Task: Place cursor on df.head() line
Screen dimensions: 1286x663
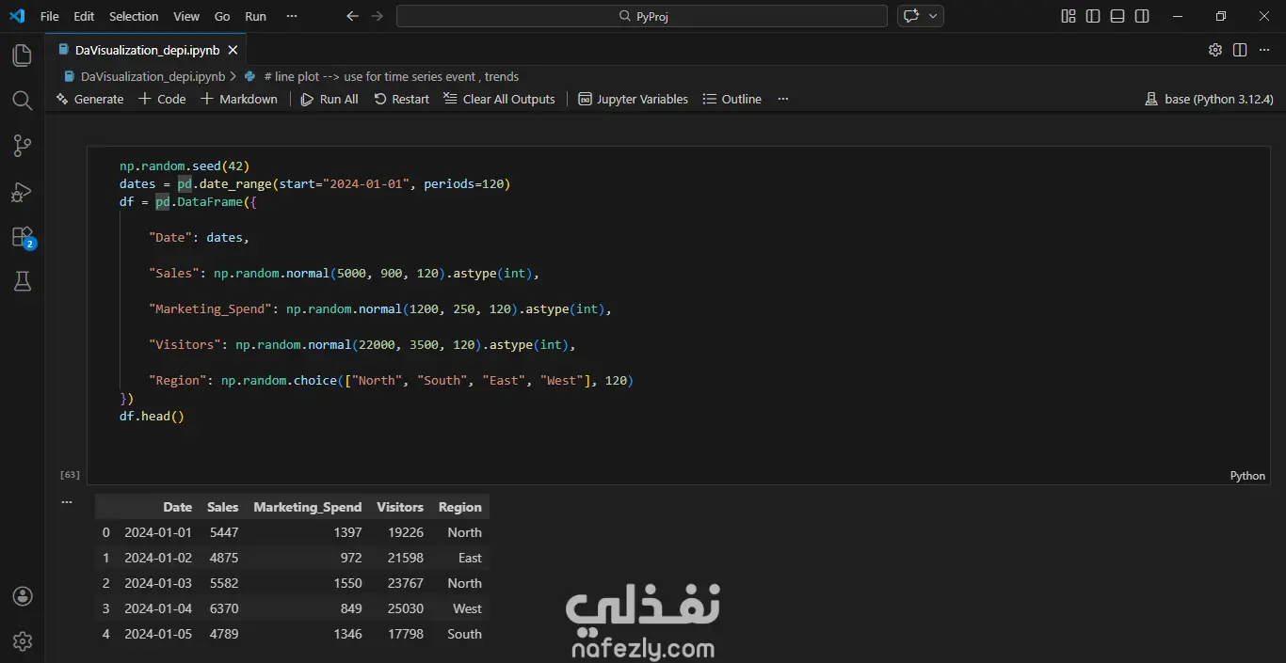Action: (152, 416)
